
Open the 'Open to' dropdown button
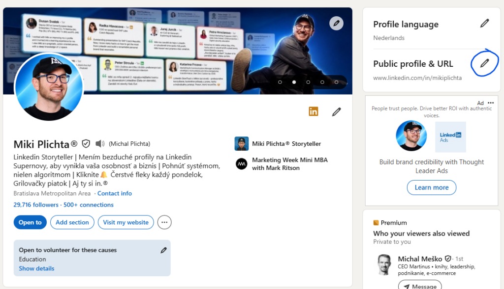[30, 222]
